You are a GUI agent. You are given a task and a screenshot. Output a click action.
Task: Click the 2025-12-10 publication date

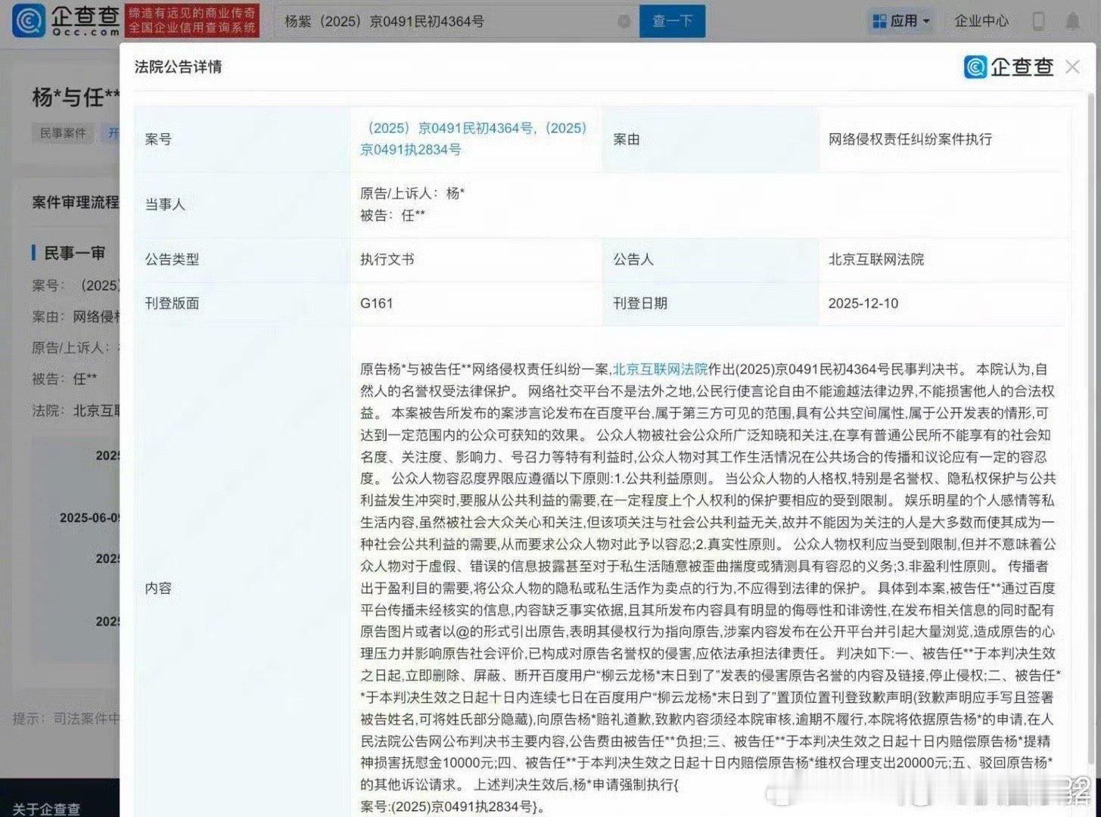(x=863, y=303)
